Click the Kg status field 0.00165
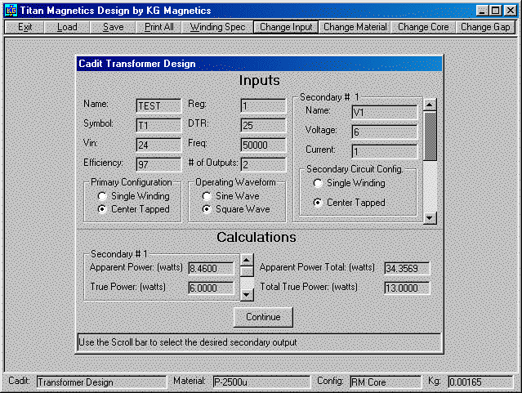This screenshot has width=522, height=393. [x=480, y=382]
